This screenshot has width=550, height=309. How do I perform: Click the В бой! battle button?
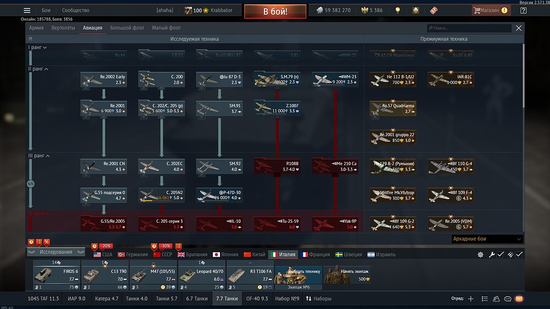coord(275,11)
